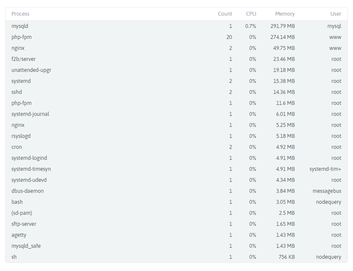This screenshot has width=353, height=271.
Task: Select the unattended-upgr process row
Action: point(31,70)
